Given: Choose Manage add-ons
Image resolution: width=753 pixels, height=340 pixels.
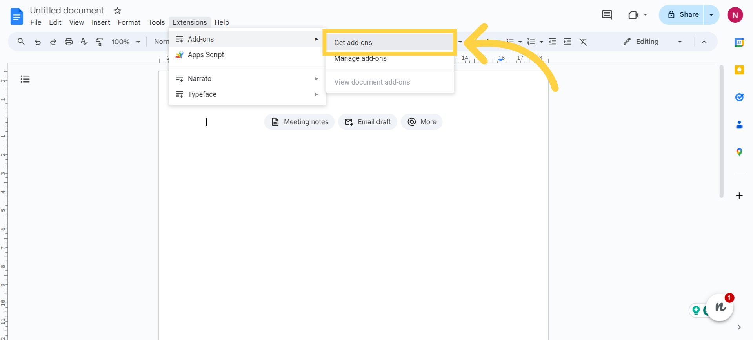Looking at the screenshot, I should click(390, 58).
